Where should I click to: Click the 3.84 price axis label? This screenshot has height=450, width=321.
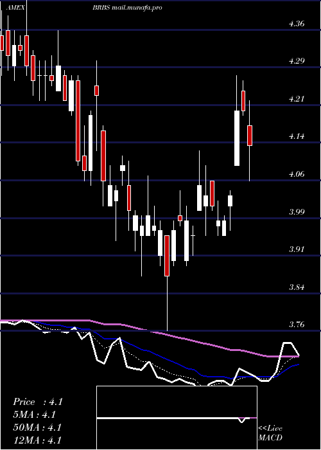tap(297, 287)
